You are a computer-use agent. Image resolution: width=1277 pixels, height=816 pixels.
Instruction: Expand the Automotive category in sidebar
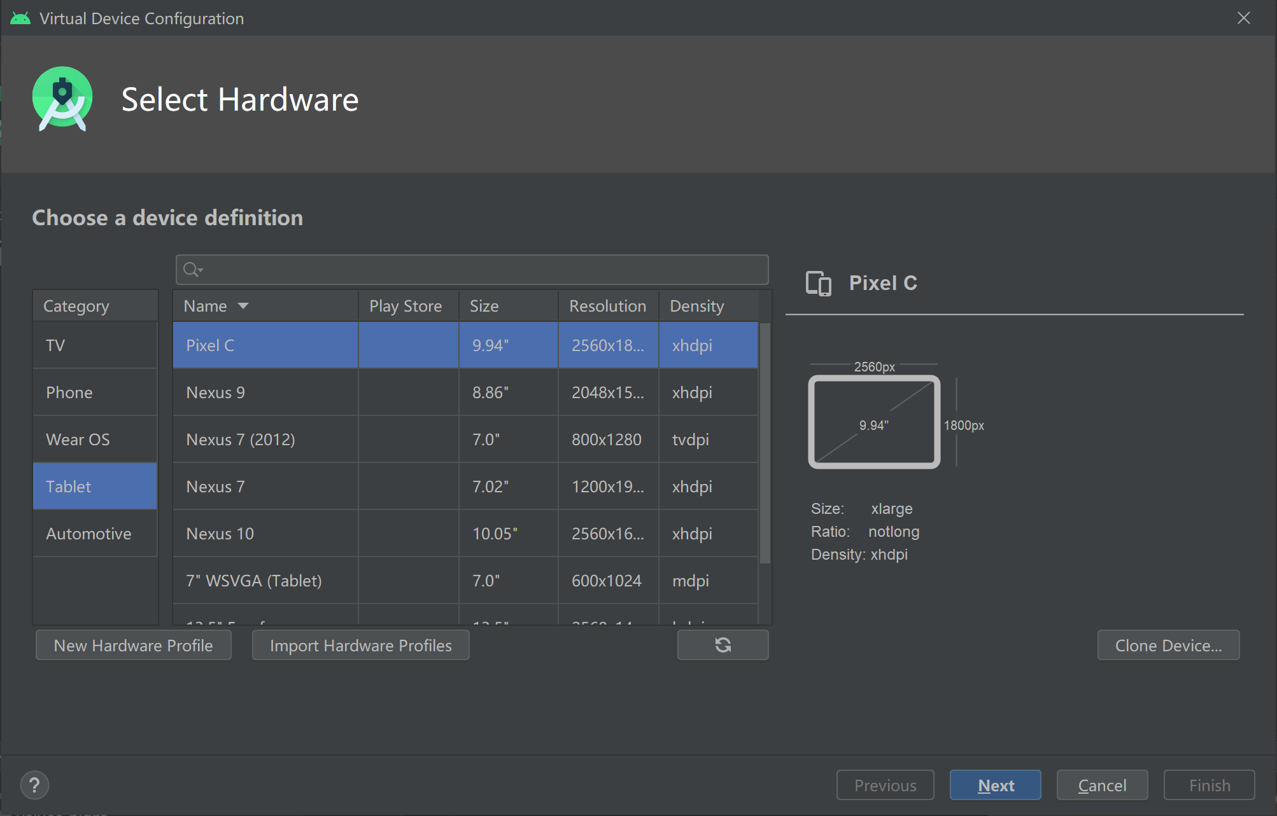point(88,534)
